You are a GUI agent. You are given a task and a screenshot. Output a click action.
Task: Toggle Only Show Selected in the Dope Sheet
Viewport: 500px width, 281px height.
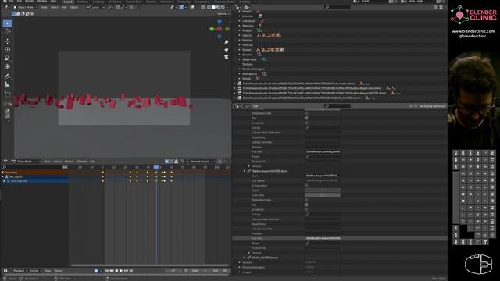point(166,162)
